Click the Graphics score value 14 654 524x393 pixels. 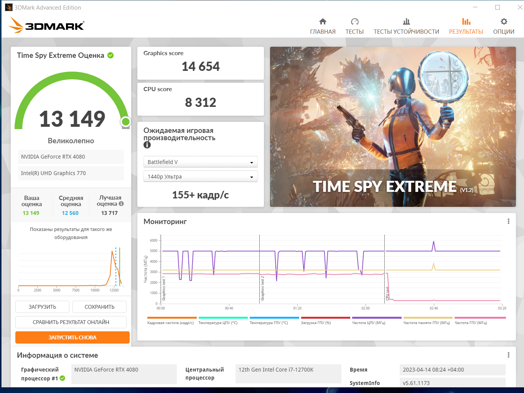[x=201, y=67]
